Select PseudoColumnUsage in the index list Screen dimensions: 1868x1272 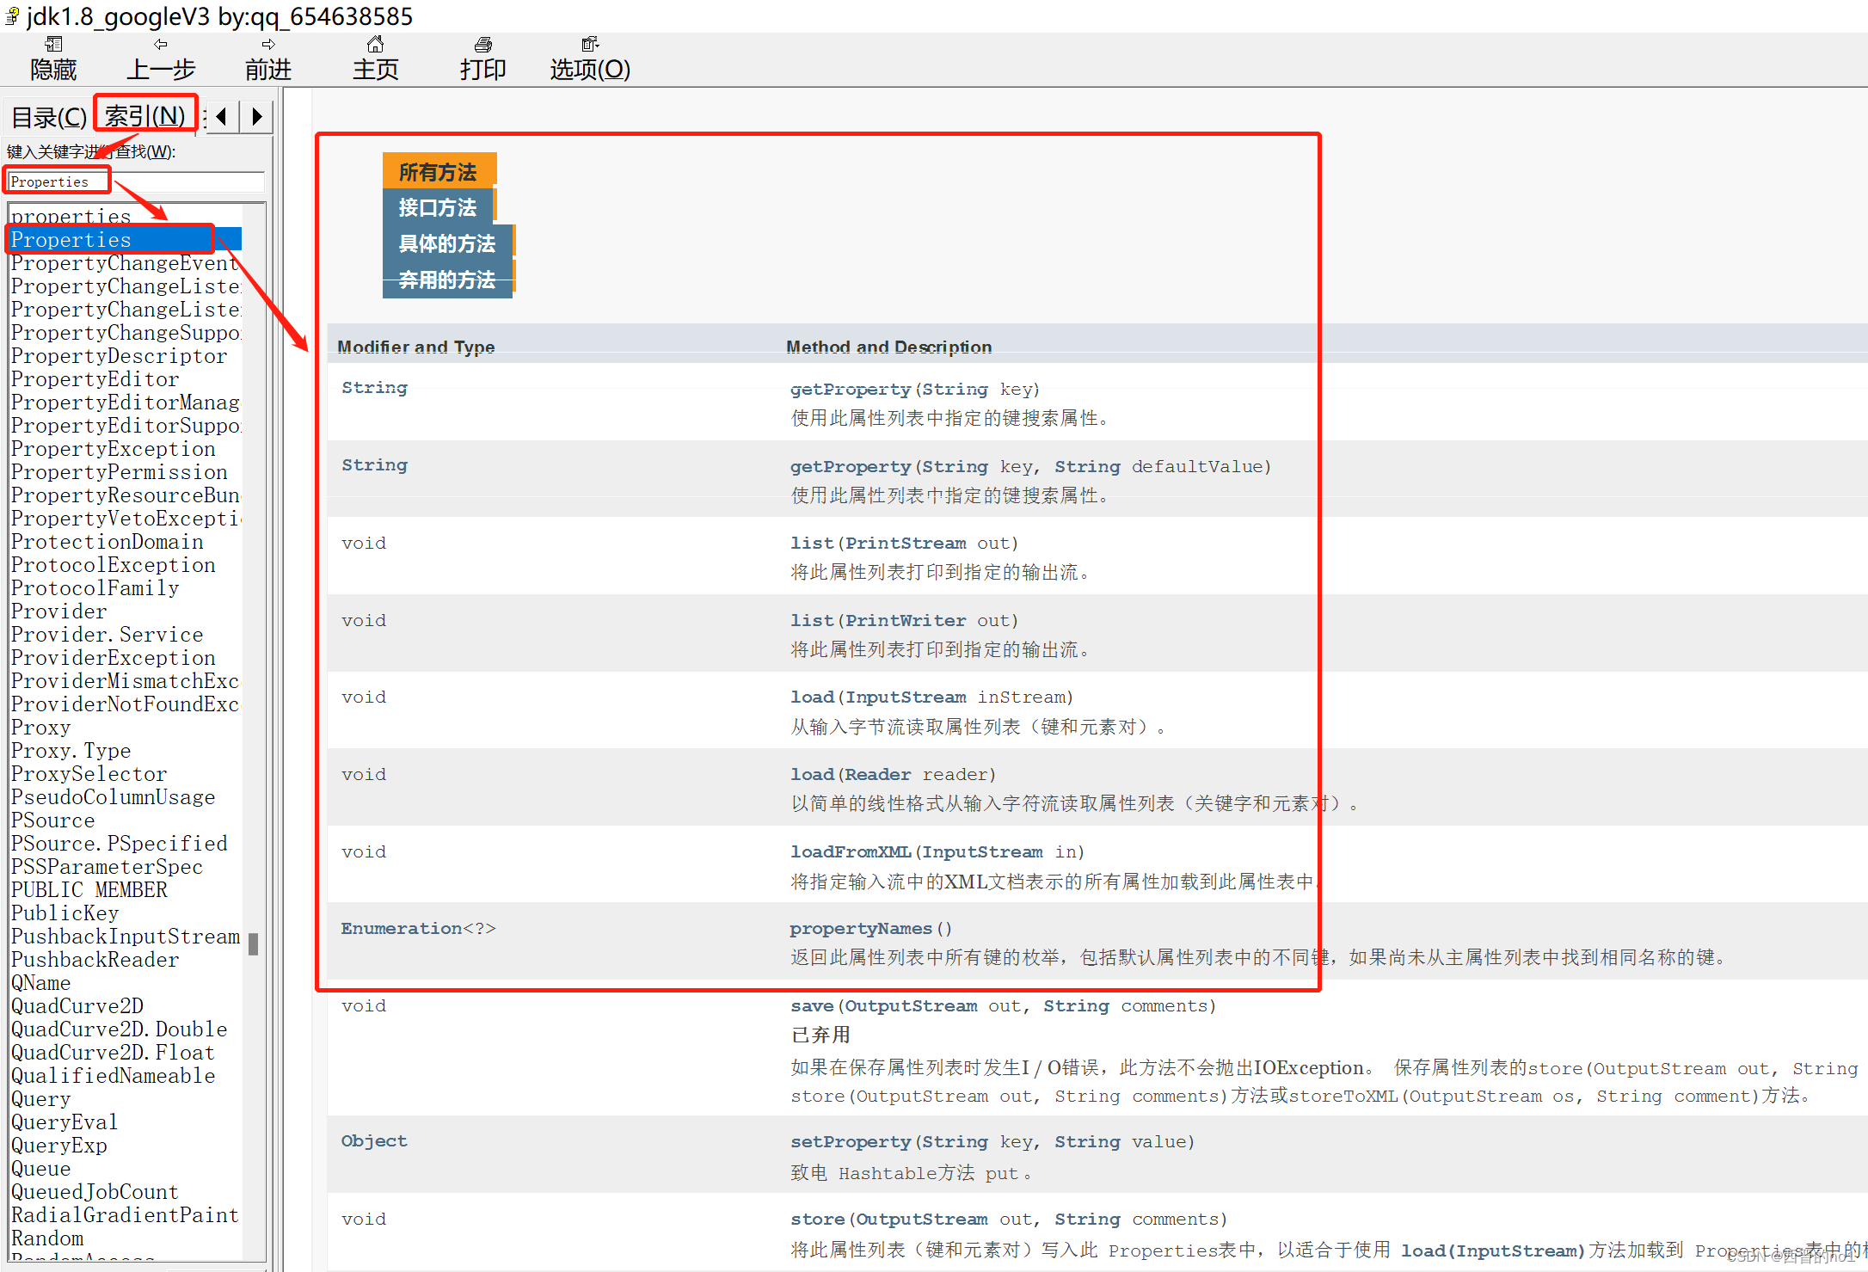pyautogui.click(x=114, y=796)
